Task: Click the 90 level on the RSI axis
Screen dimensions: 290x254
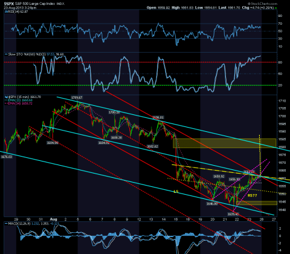Action: coord(280,16)
